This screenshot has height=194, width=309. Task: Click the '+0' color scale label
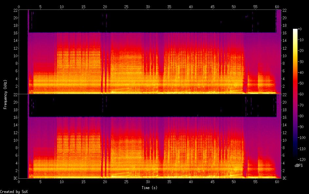[x=299, y=29]
